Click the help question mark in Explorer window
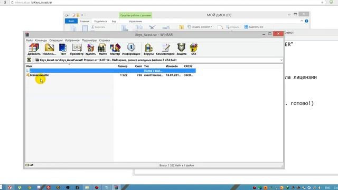The height and width of the screenshot is (190, 338). click(306, 21)
